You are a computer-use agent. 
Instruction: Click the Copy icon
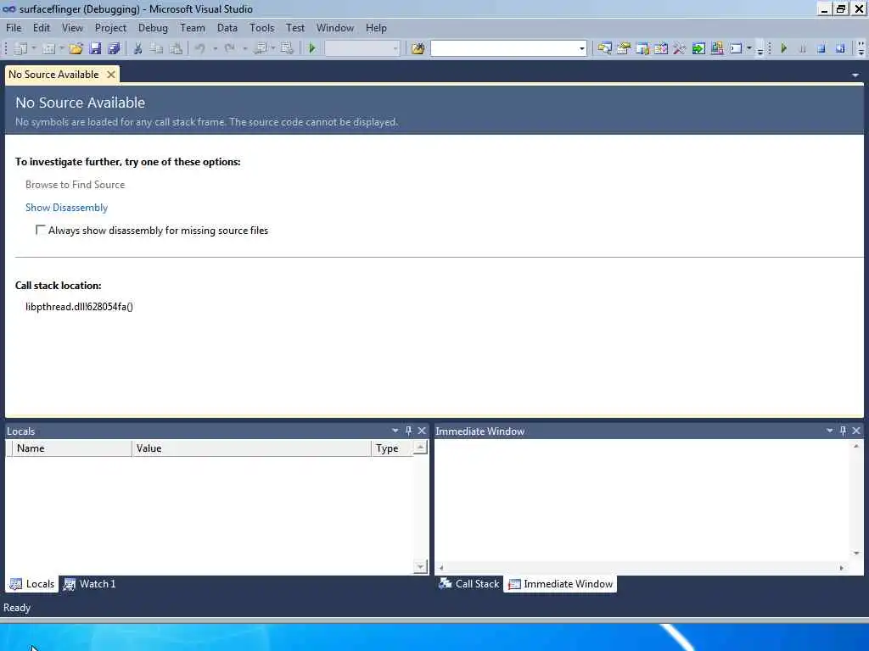tap(157, 48)
